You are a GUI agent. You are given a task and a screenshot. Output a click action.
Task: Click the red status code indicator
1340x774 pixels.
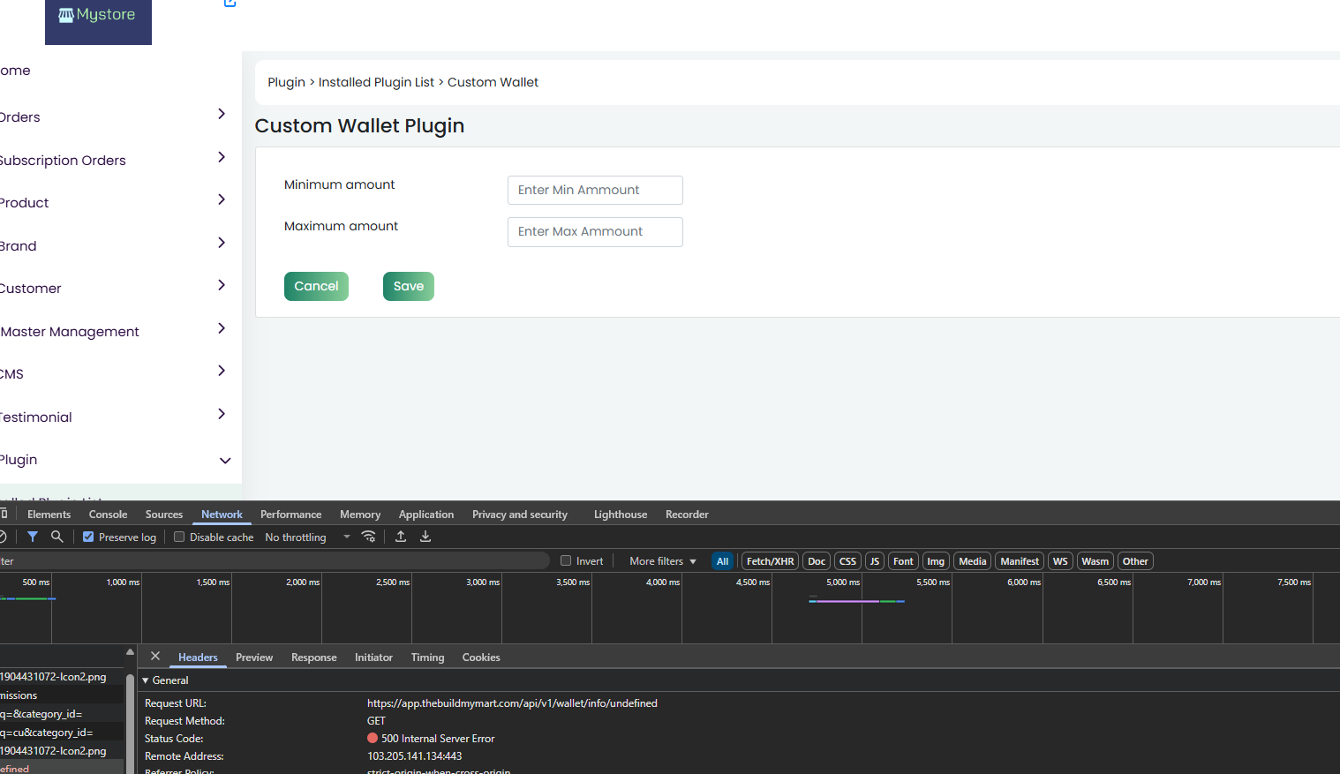[x=373, y=739]
